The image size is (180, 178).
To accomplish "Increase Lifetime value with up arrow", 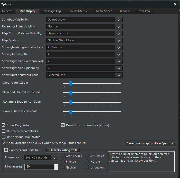I will (56, 166).
